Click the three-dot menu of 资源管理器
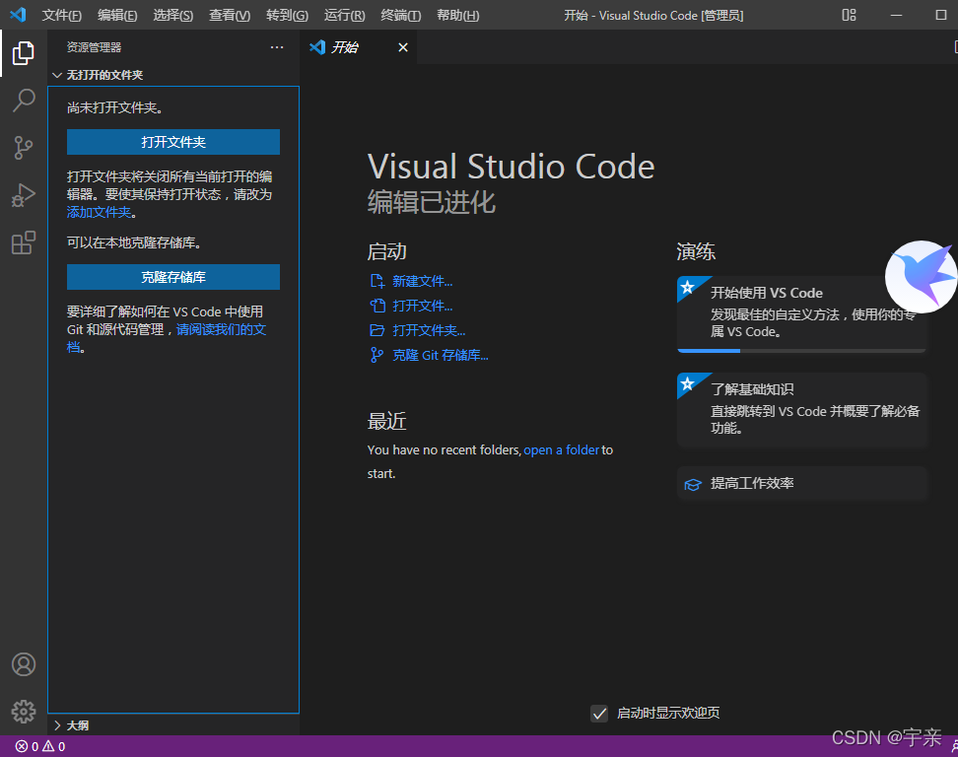The image size is (958, 757). tap(277, 47)
